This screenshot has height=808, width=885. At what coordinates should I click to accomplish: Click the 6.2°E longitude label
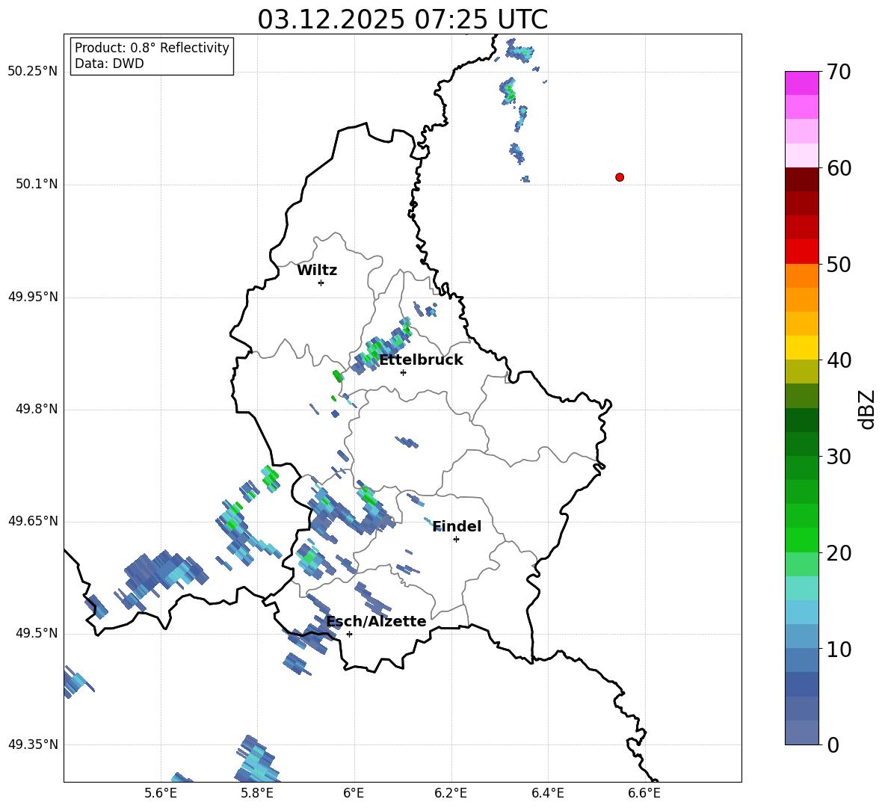[451, 793]
